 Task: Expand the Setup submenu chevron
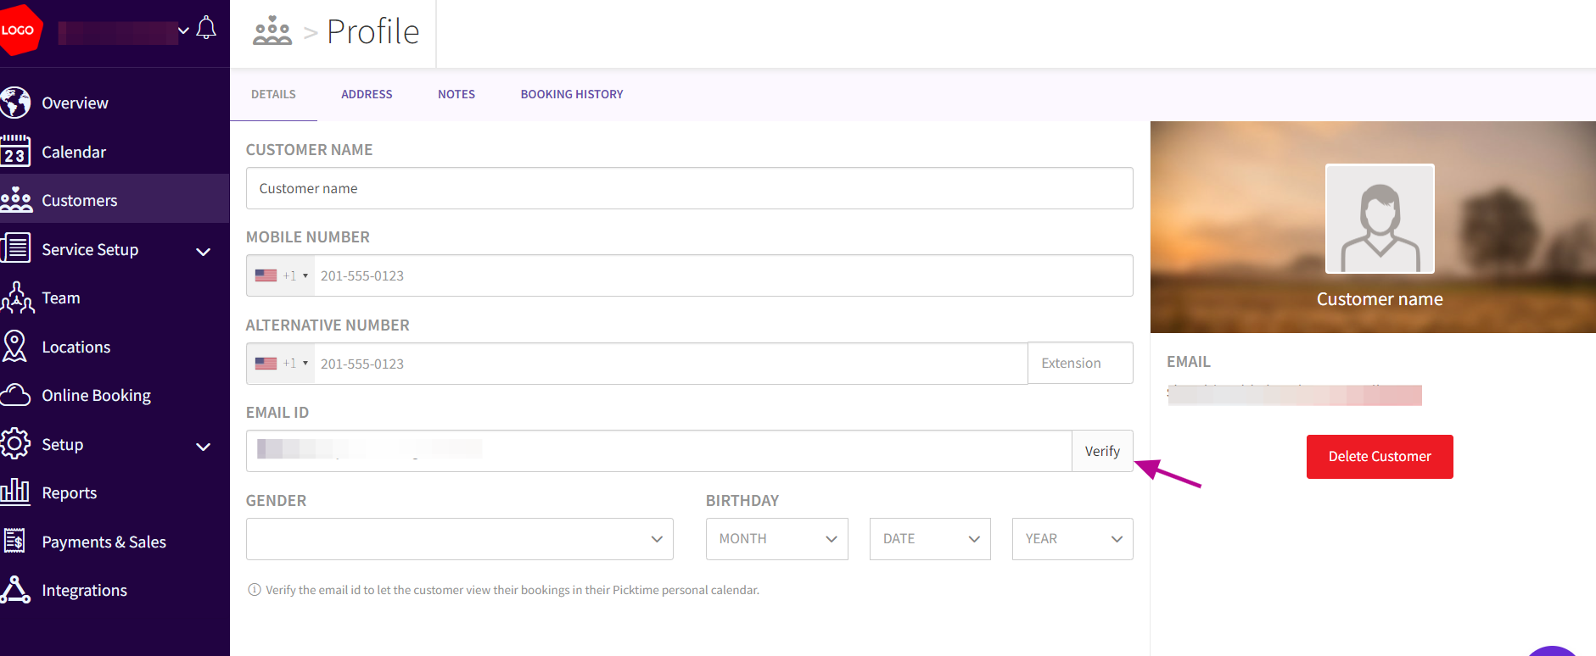pyautogui.click(x=204, y=446)
